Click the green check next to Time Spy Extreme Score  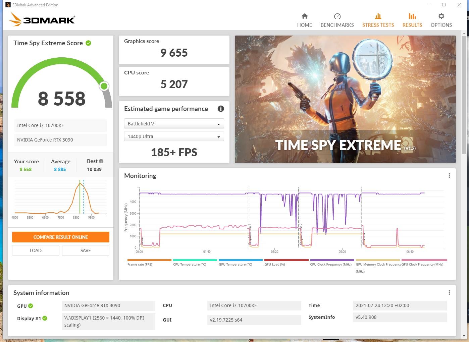pyautogui.click(x=88, y=43)
